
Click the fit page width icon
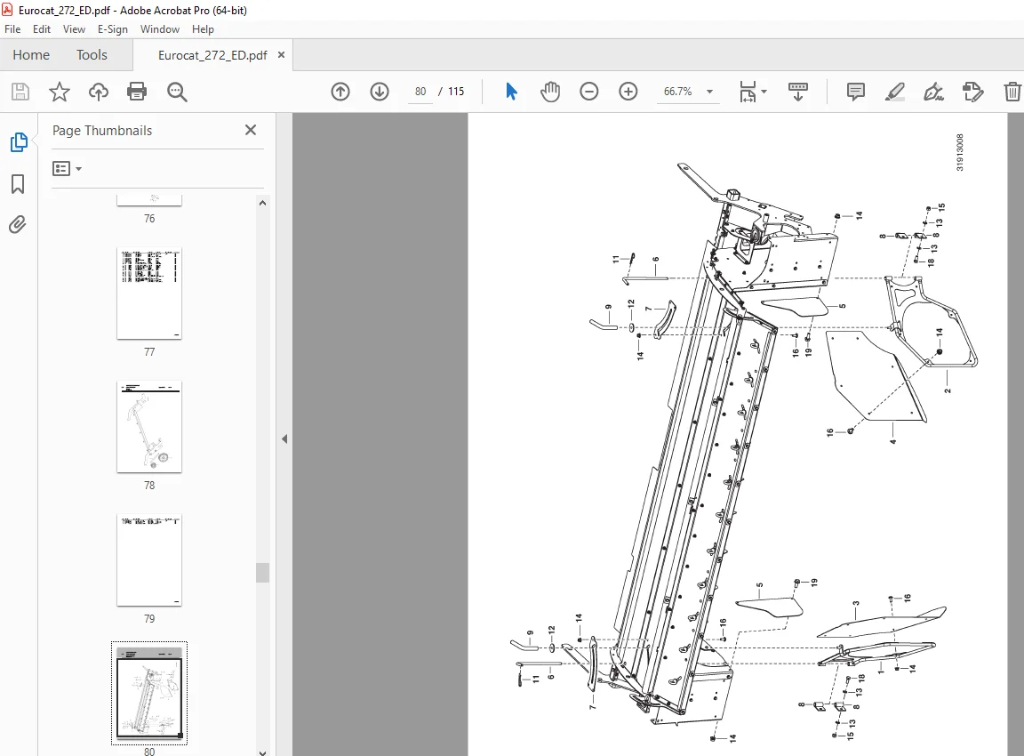(748, 92)
